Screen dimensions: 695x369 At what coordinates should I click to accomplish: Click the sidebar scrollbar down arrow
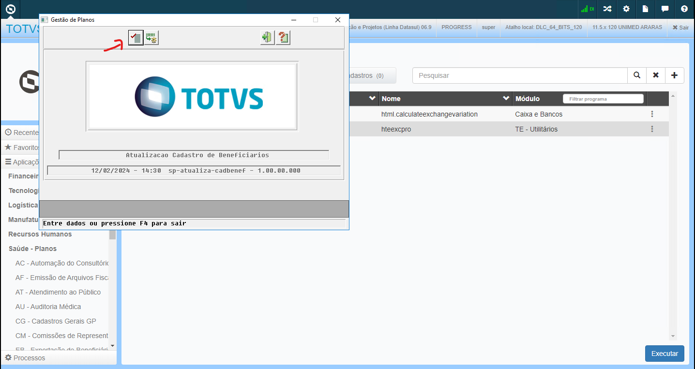point(113,346)
